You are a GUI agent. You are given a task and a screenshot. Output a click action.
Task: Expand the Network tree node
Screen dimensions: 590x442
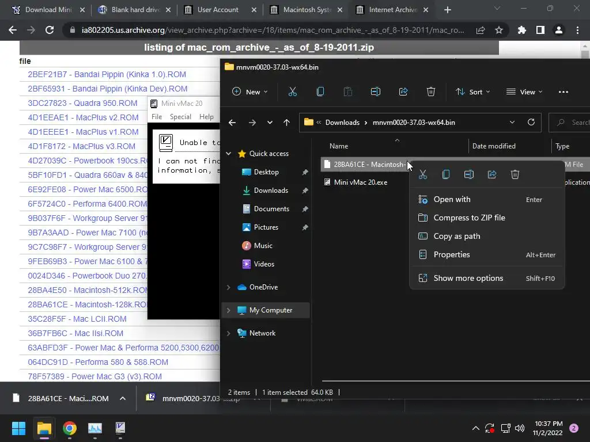coord(228,333)
